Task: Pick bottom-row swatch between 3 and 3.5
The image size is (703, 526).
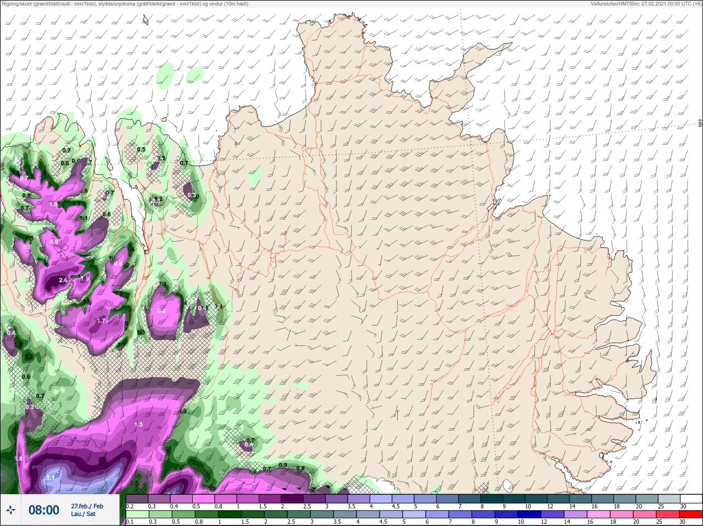Action: pos(322,514)
